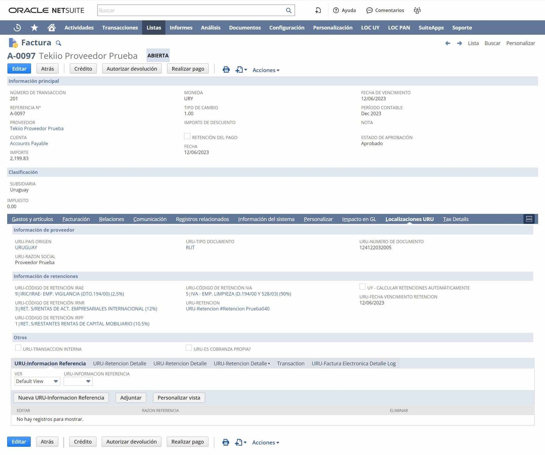Go to next record arrow

tap(460, 43)
